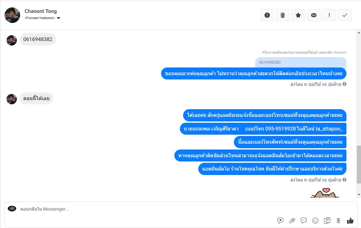Click Chanont Tong header profile picture
361x228 pixels.
tap(12, 15)
